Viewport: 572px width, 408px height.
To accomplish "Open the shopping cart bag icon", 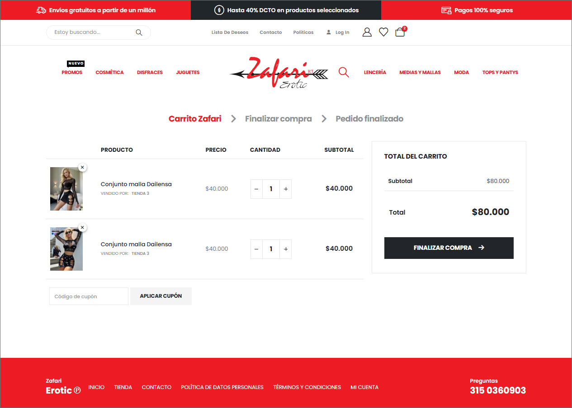I will (400, 32).
